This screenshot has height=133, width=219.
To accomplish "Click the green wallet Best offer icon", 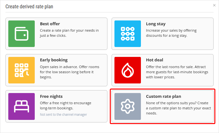I will click(x=21, y=34).
